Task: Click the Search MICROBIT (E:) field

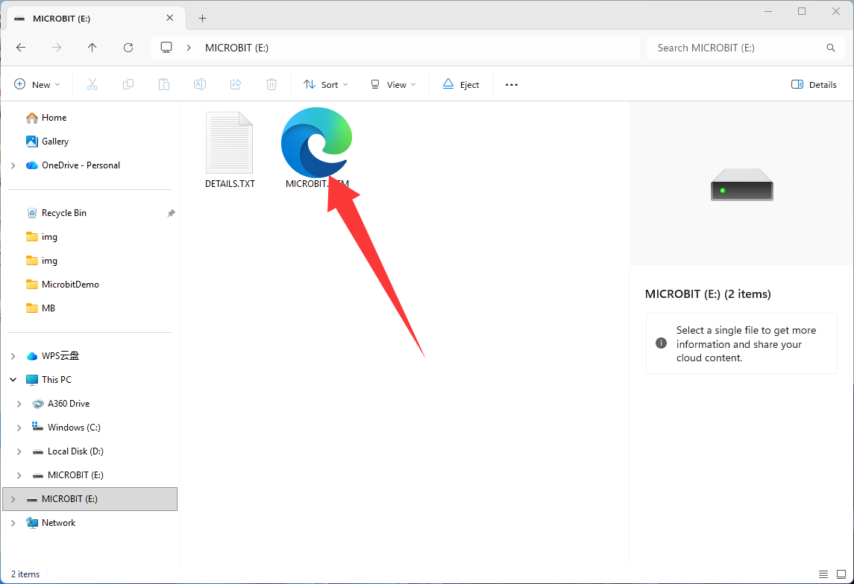Action: point(746,48)
